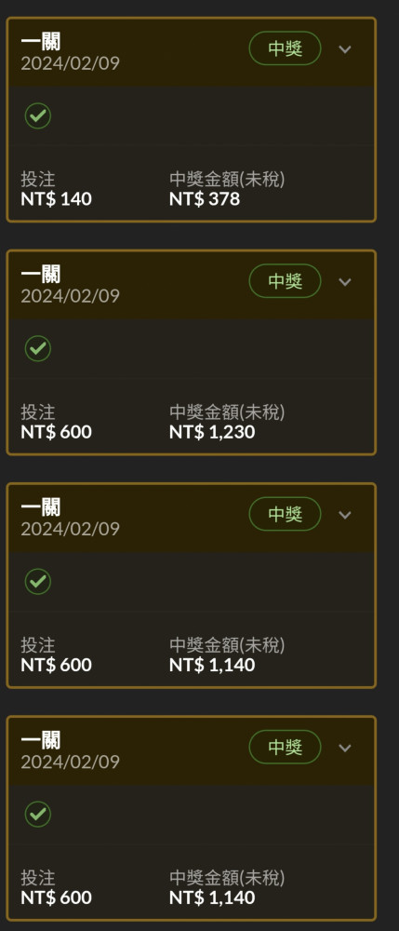Select the 一關 title of second card
Viewport: 399px width, 931px height.
(41, 275)
